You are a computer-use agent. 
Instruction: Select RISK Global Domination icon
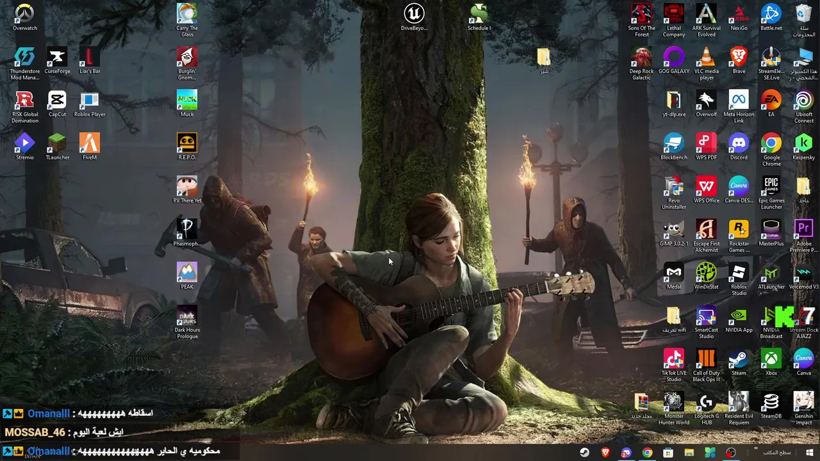(x=25, y=106)
